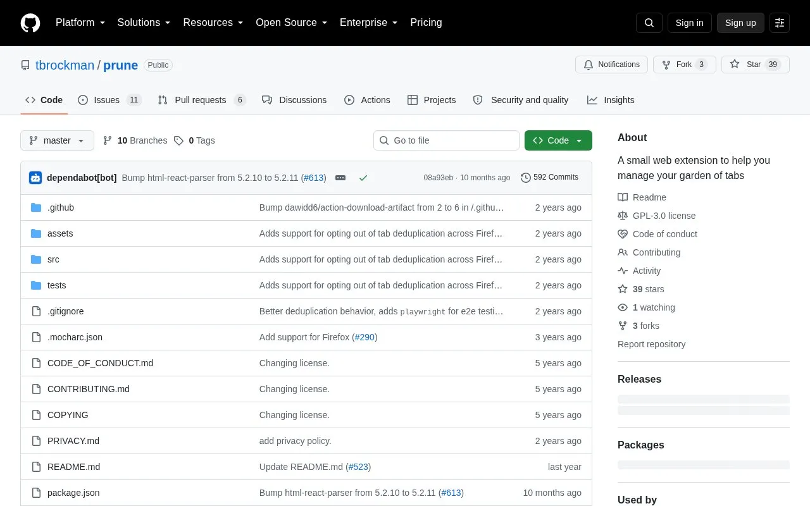Open the Pricing link
The width and height of the screenshot is (810, 506).
[426, 23]
